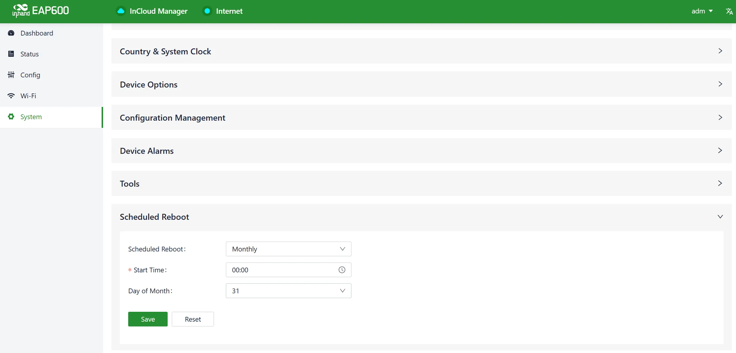Image resolution: width=736 pixels, height=353 pixels.
Task: Click the Internet status indicator icon
Action: 207,11
